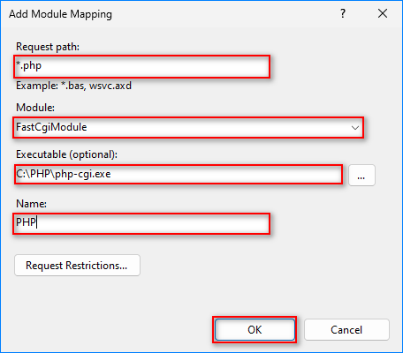Image resolution: width=403 pixels, height=353 pixels.
Task: Click the 'Name:' label
Action: tap(31, 204)
